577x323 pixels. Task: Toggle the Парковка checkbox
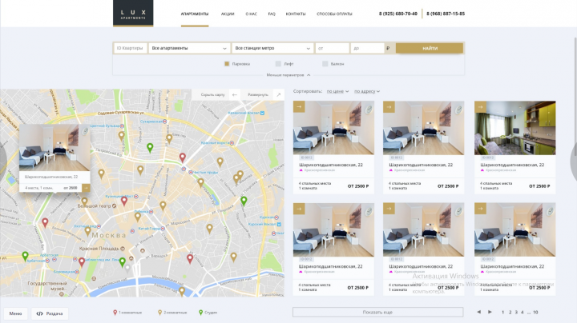pos(227,64)
